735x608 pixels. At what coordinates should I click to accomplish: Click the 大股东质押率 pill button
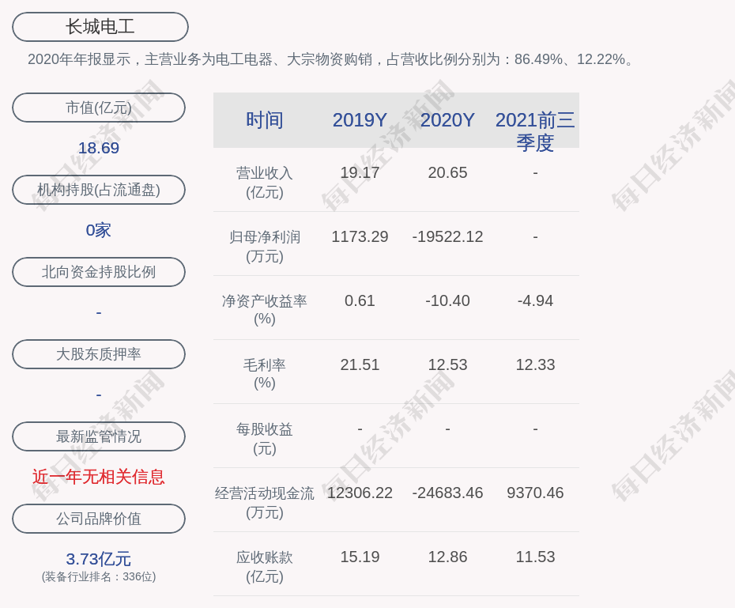pyautogui.click(x=99, y=354)
